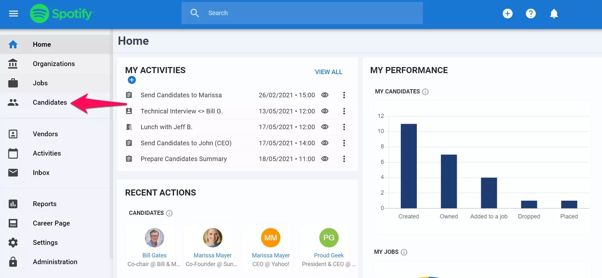This screenshot has width=602, height=278.
Task: Toggle eye icon for Lunch with Jeff B.
Action: click(325, 127)
